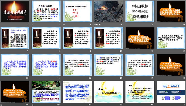Select slide 1 title thumbnail with candle flame
This screenshot has width=186, height=106.
15,11
